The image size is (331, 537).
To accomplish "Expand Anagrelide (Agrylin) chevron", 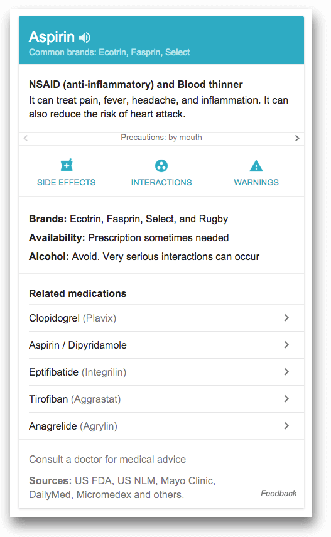I will coord(286,426).
